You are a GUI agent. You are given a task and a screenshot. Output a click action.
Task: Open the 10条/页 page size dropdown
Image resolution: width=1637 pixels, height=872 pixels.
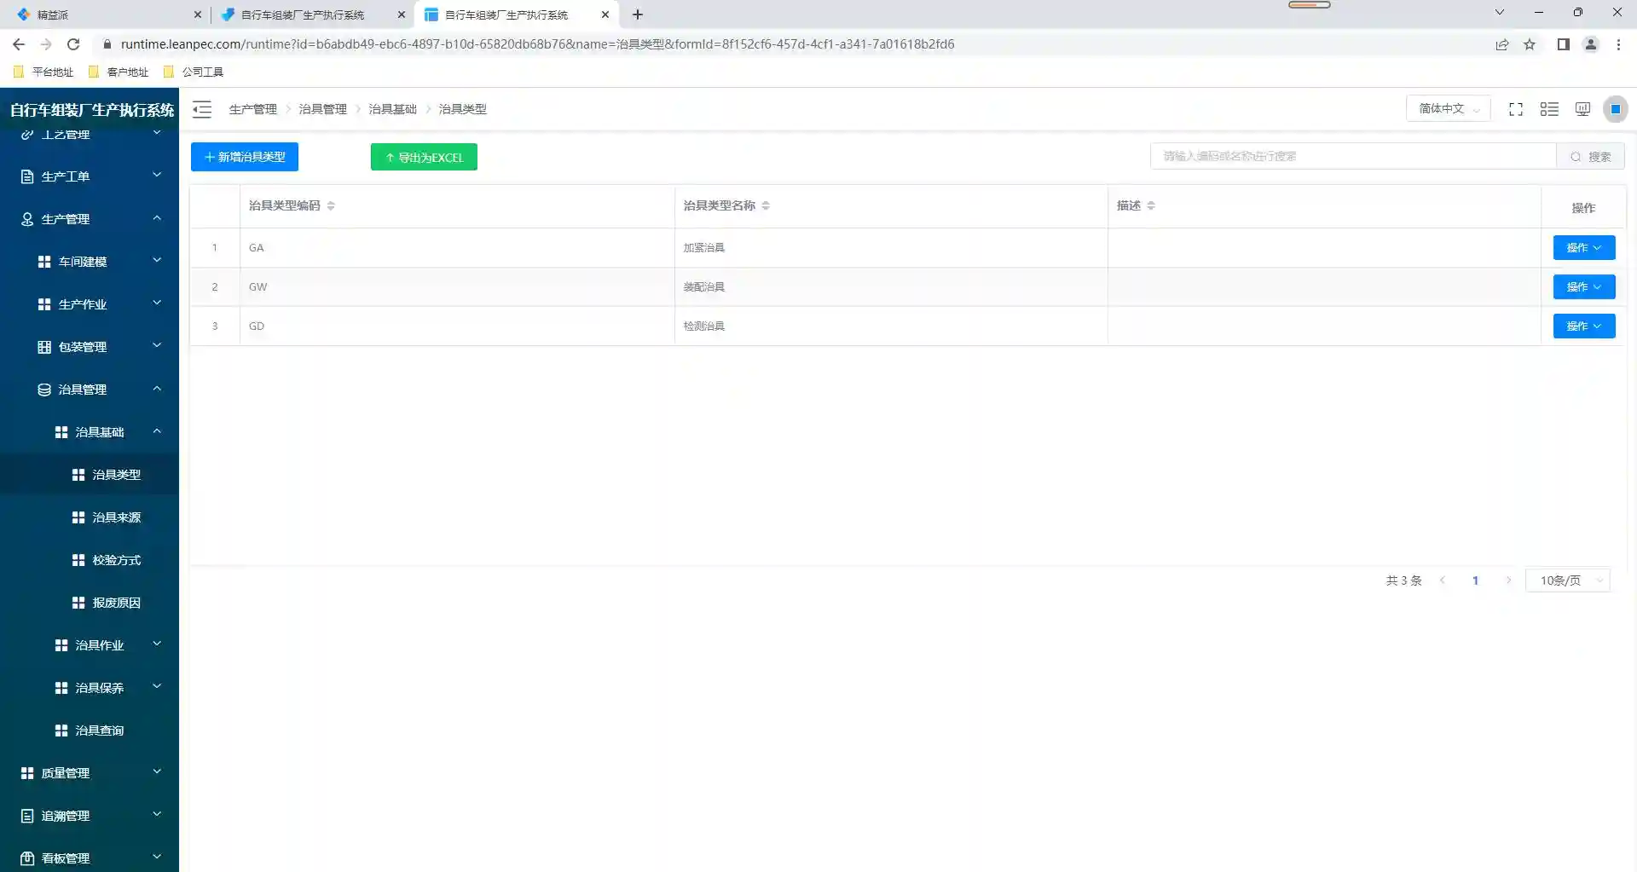pos(1567,580)
